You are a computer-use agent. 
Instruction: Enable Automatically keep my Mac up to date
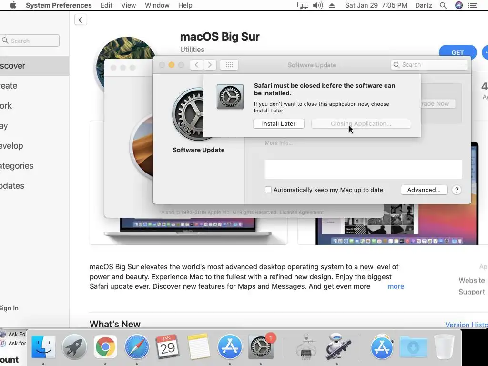(x=268, y=190)
